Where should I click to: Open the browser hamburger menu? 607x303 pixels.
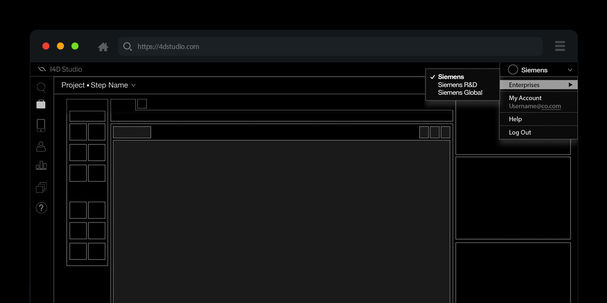click(560, 46)
